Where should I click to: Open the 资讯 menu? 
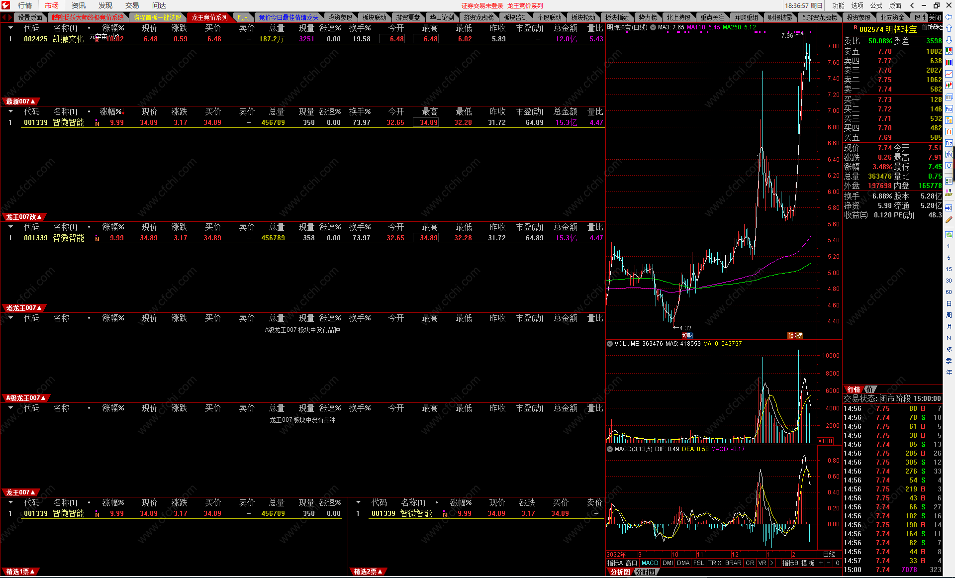(78, 5)
